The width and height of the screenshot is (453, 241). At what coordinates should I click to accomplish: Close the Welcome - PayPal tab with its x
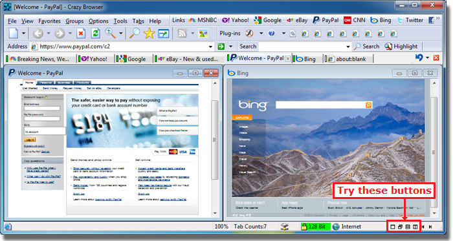288,59
